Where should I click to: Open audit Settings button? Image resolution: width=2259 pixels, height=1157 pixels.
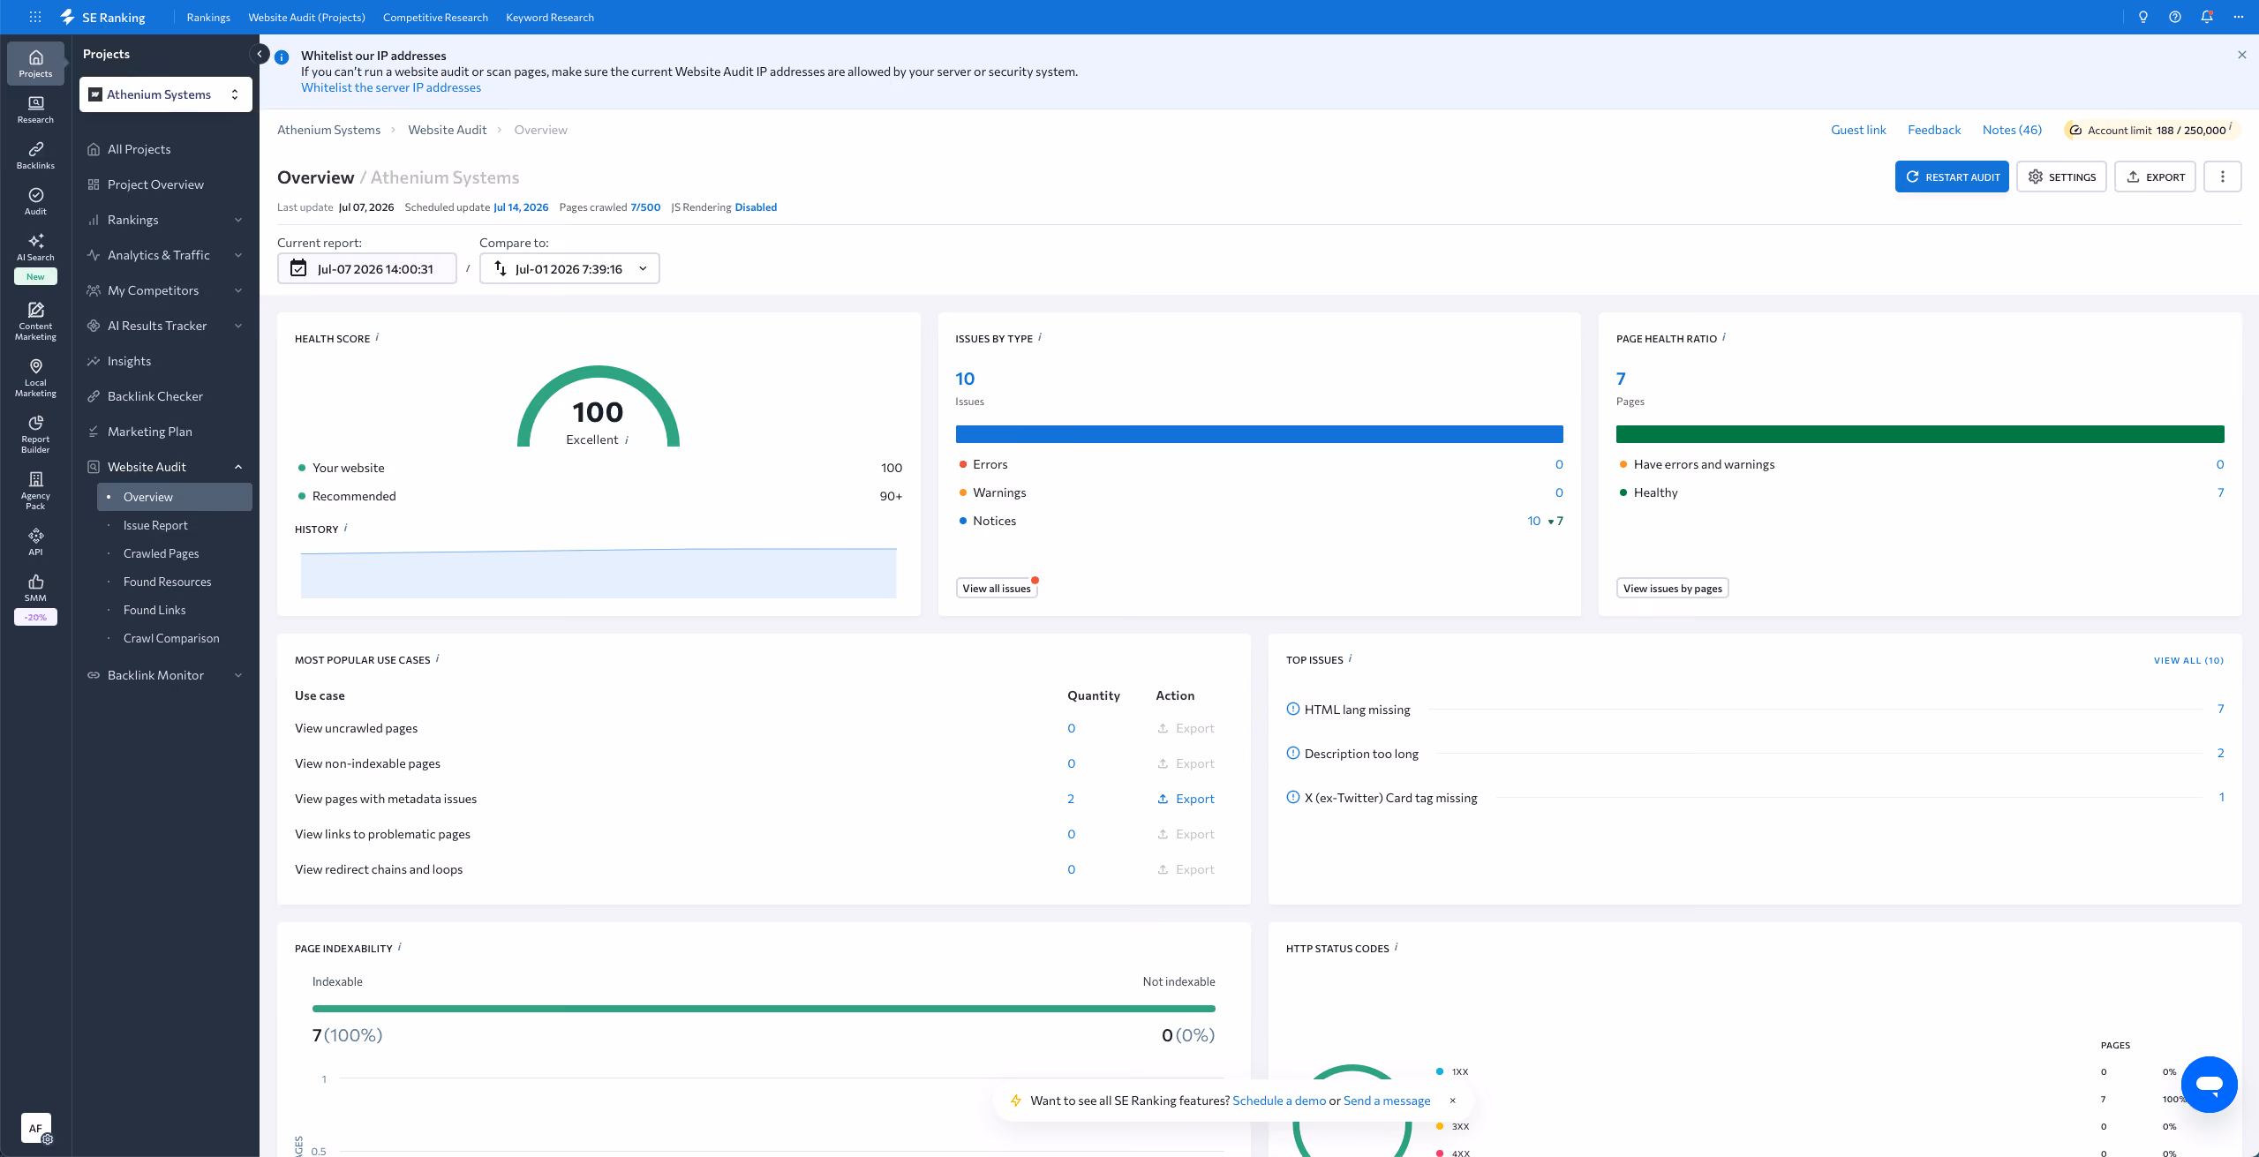coord(2061,177)
